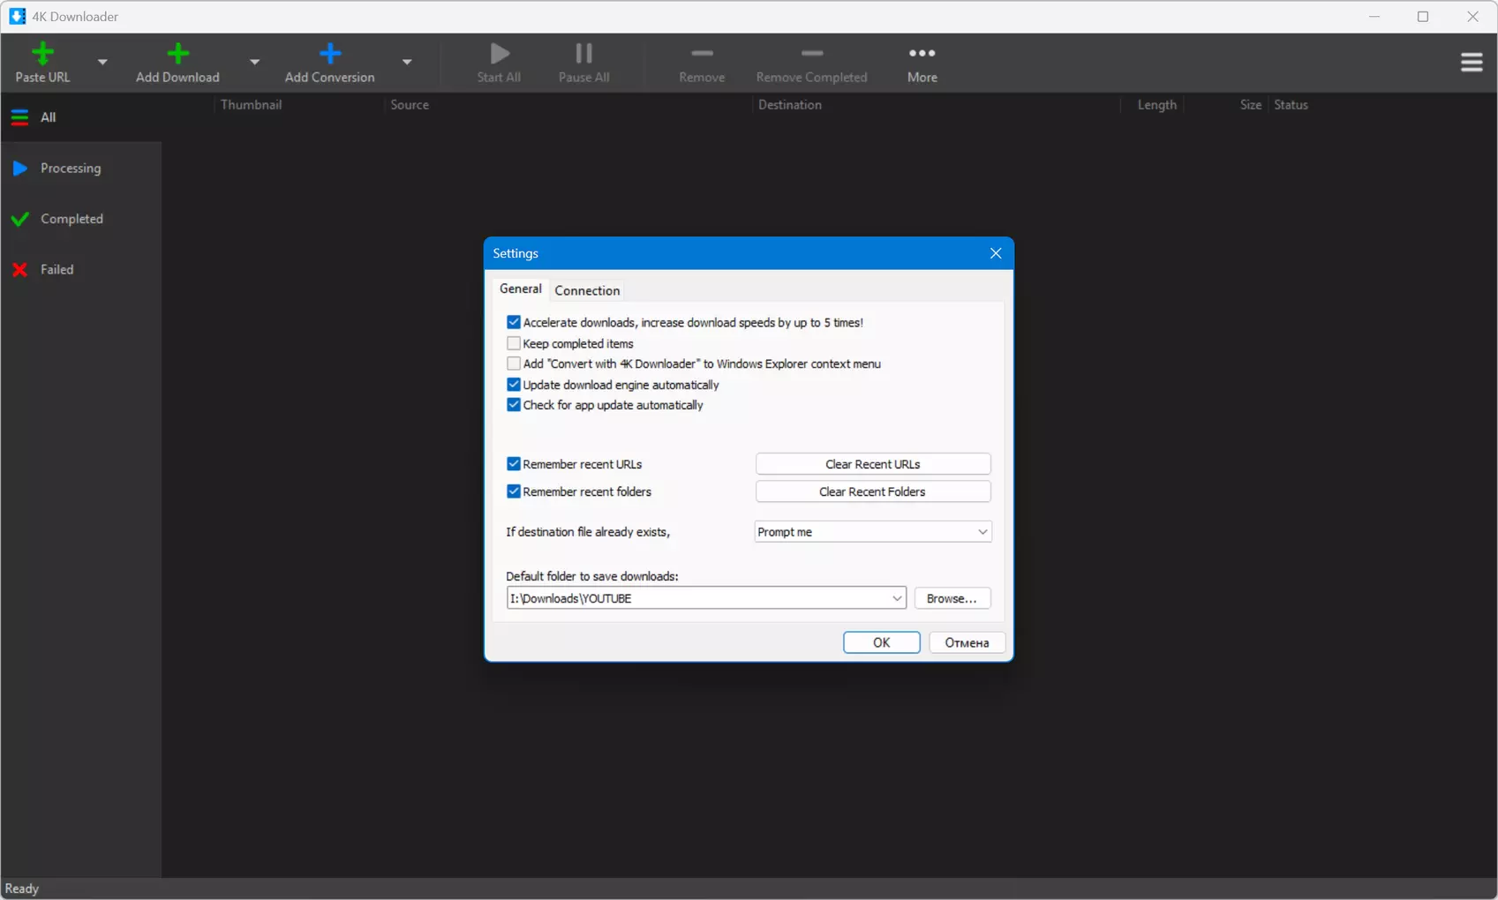Minimize the 4K Downloader window
Image resolution: width=1498 pixels, height=900 pixels.
(1374, 17)
